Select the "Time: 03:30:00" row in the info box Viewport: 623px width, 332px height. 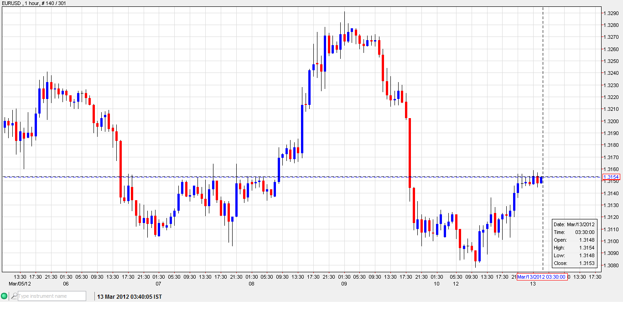click(x=574, y=232)
